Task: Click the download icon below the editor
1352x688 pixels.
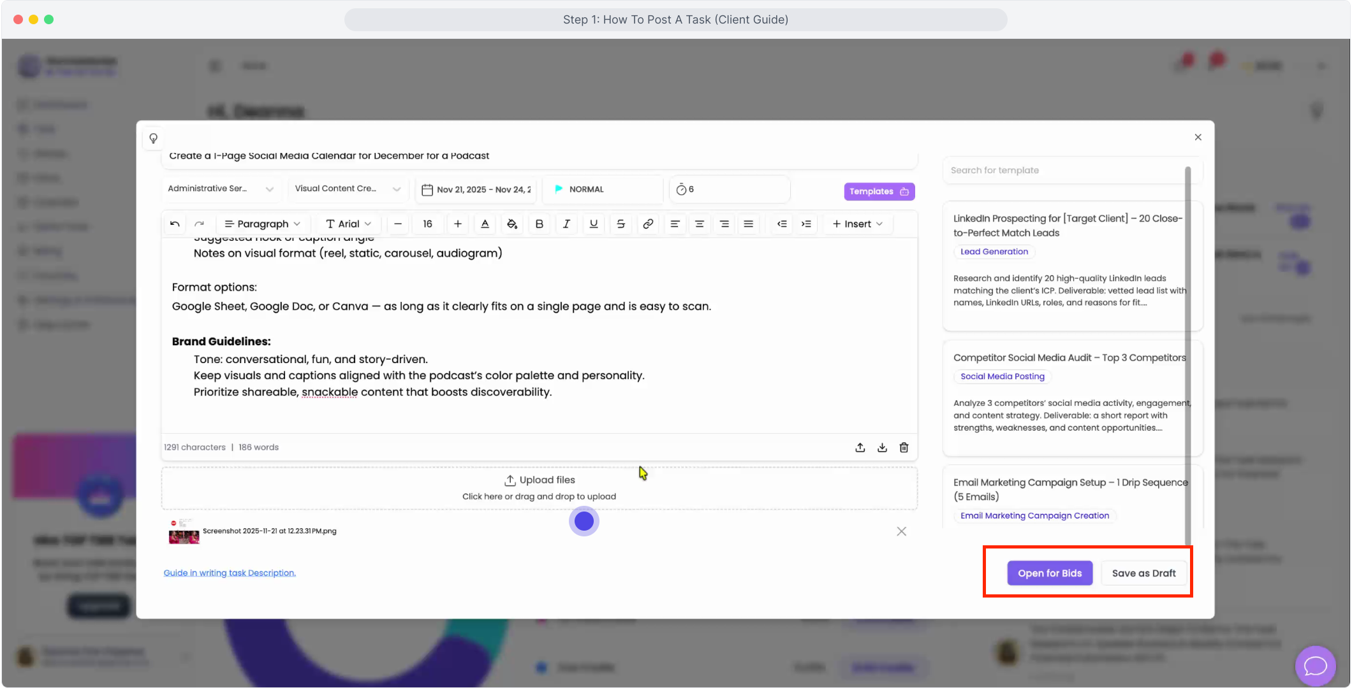Action: (x=882, y=447)
